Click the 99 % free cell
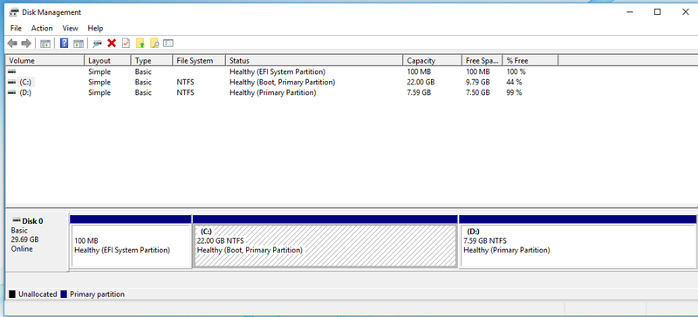Image resolution: width=698 pixels, height=317 pixels. (x=514, y=93)
